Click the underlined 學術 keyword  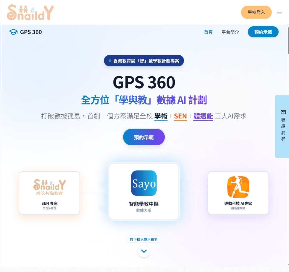(x=161, y=116)
